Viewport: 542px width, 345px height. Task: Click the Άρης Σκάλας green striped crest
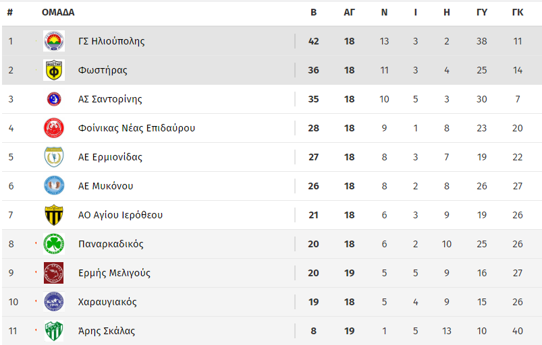pyautogui.click(x=54, y=331)
